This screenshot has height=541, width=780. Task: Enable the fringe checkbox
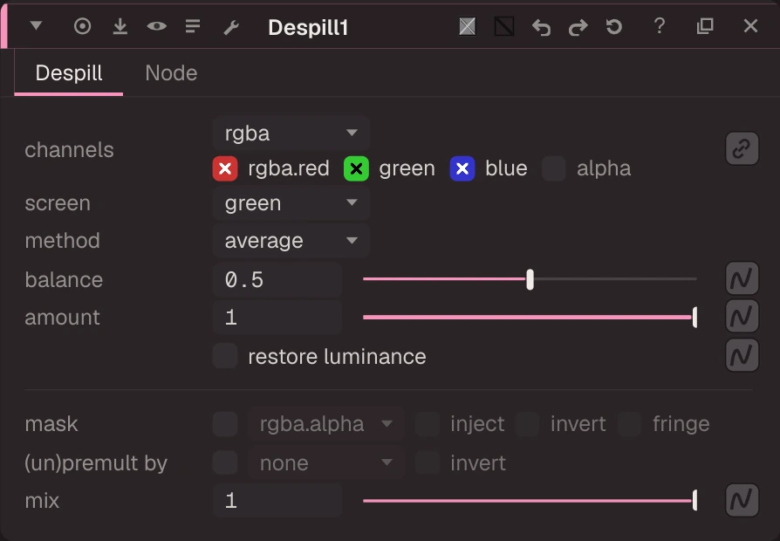(630, 424)
